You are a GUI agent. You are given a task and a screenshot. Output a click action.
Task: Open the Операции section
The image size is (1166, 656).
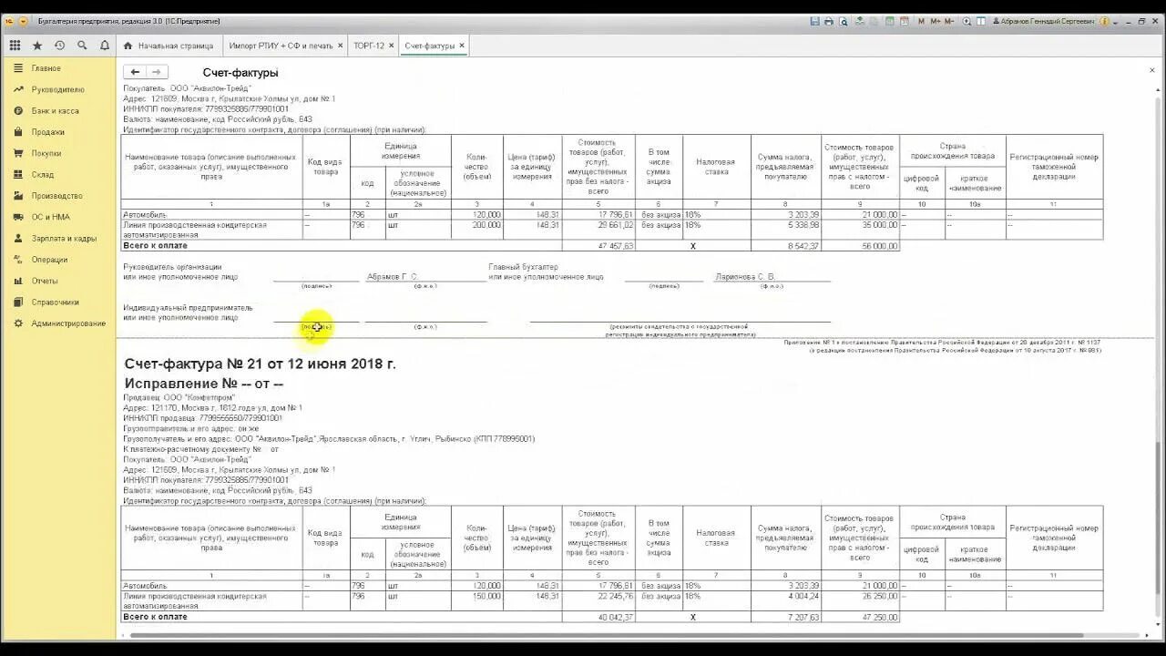click(x=49, y=260)
